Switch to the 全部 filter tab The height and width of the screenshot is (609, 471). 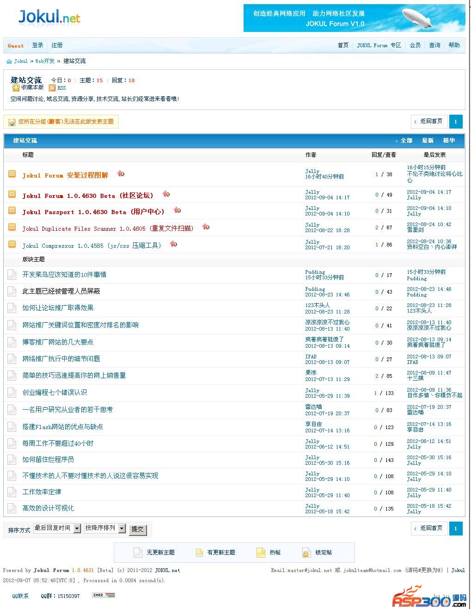tap(406, 141)
